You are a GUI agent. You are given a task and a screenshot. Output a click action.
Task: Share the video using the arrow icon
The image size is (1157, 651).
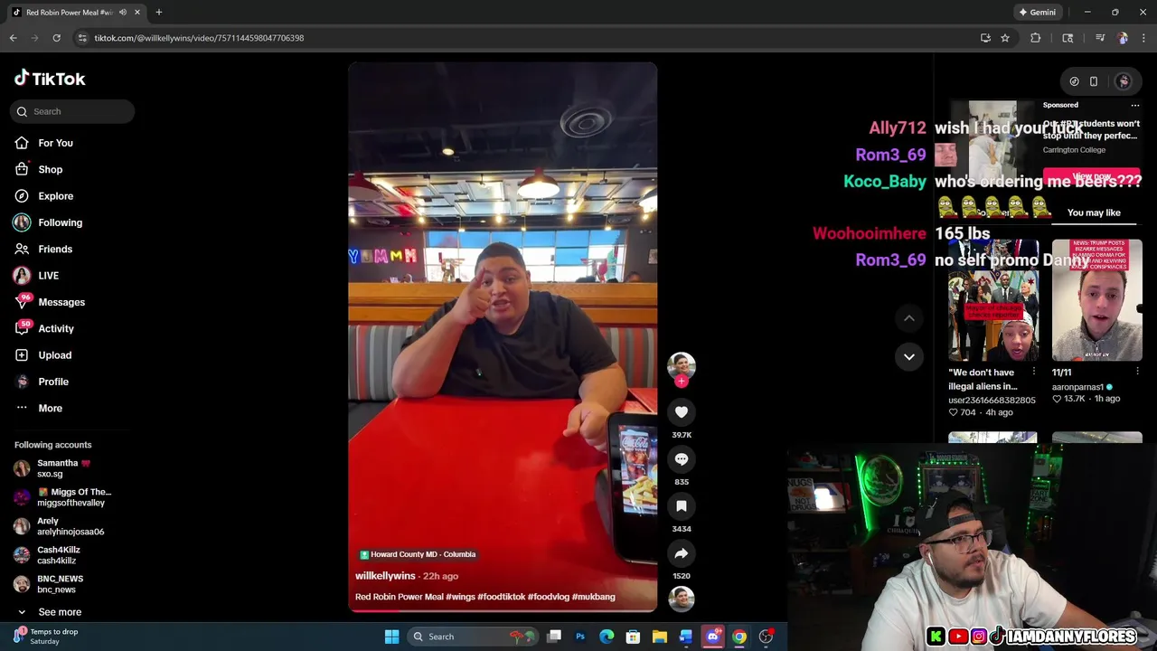pyautogui.click(x=682, y=553)
